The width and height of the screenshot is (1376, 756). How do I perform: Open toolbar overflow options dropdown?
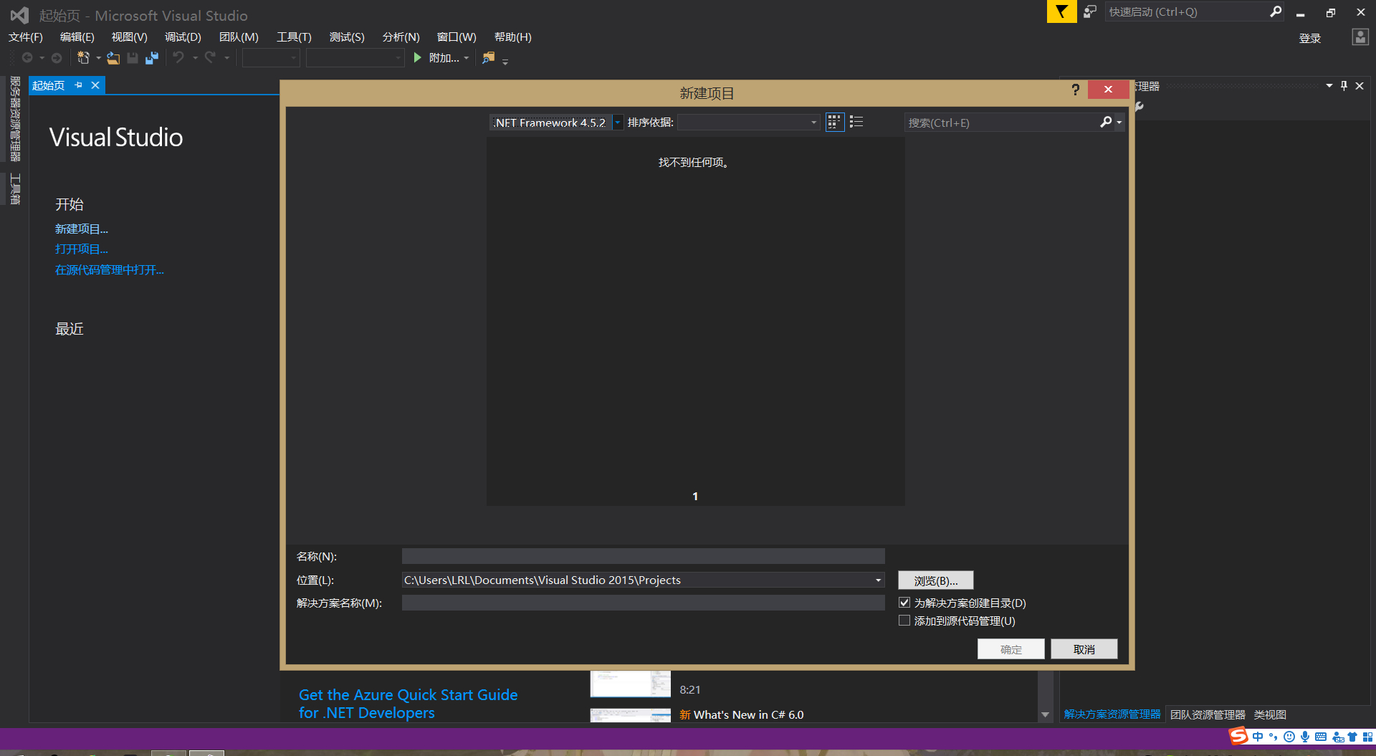(x=505, y=62)
